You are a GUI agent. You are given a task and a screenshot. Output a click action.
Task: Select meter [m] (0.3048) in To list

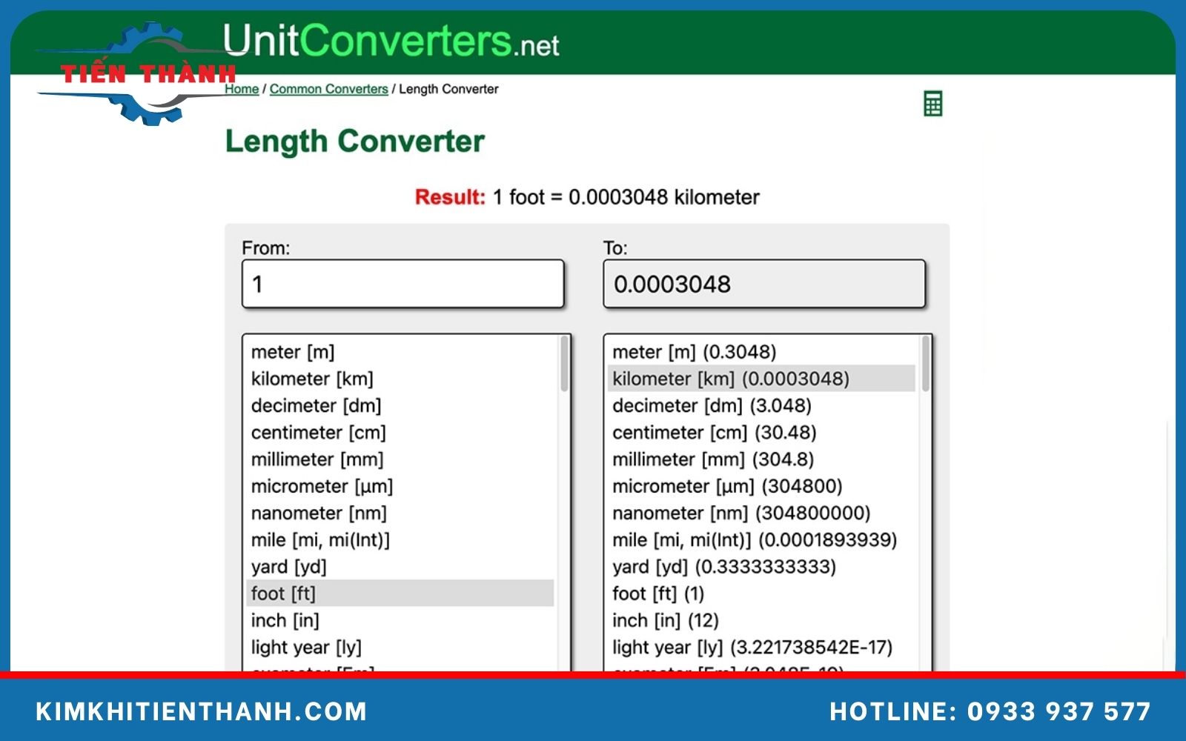point(694,352)
